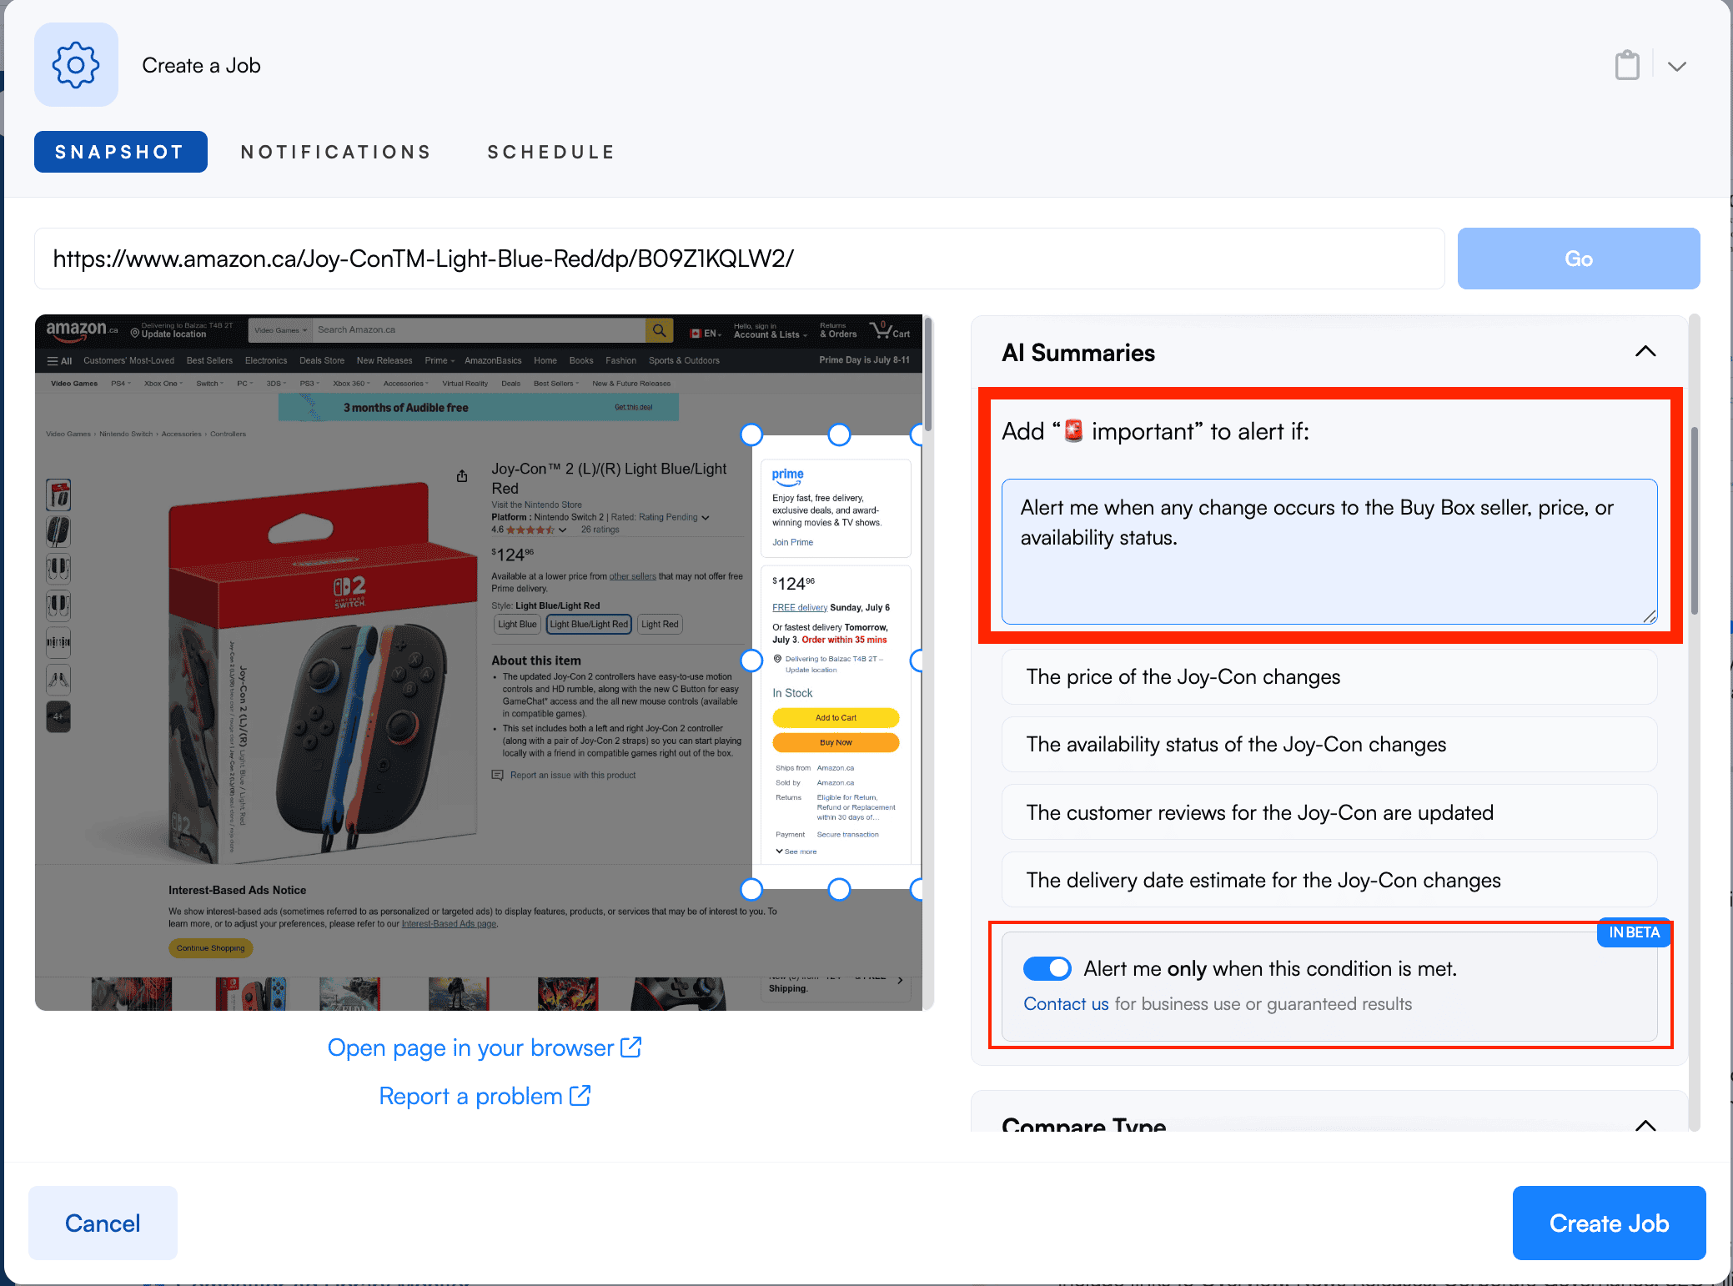Viewport: 1733px width, 1286px height.
Task: Click the snapshot preview vertical scrollbar
Action: pyautogui.click(x=927, y=375)
